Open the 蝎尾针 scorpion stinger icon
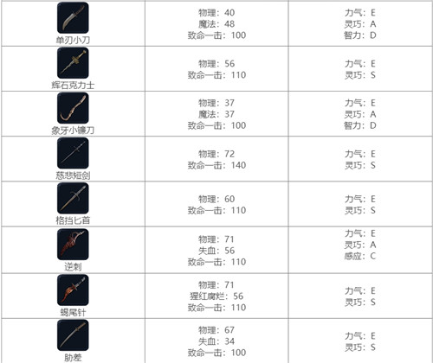 pos(73,290)
